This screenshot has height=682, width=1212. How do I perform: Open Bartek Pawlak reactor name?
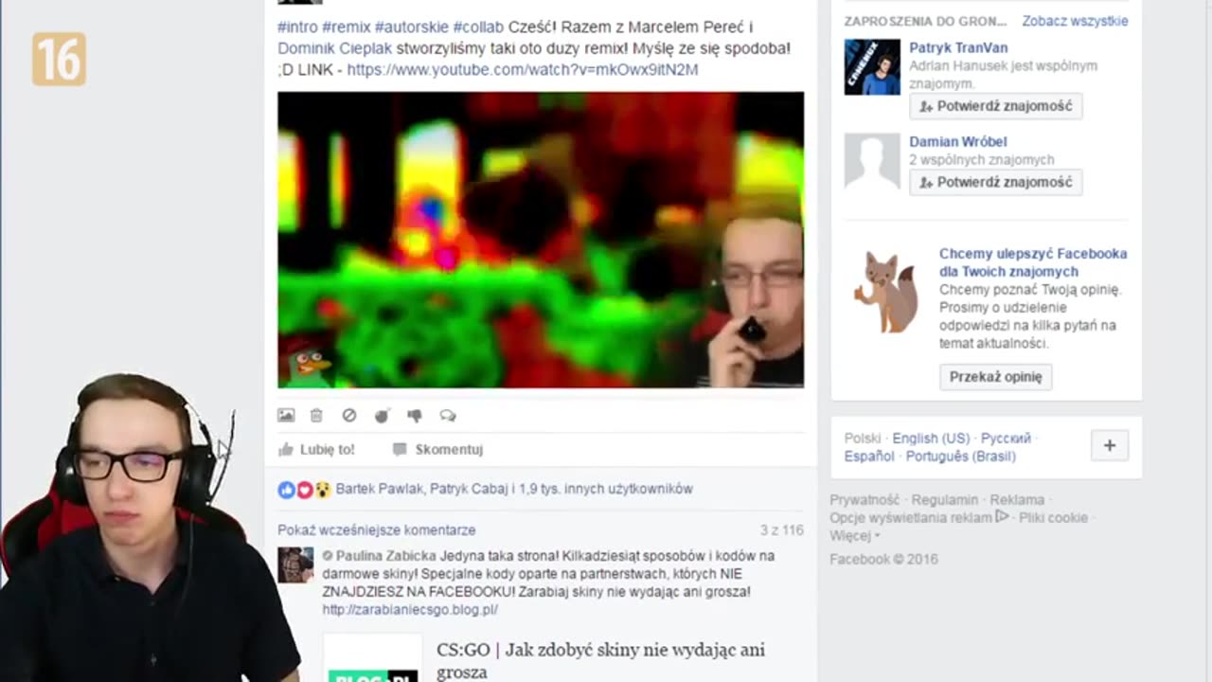point(379,489)
